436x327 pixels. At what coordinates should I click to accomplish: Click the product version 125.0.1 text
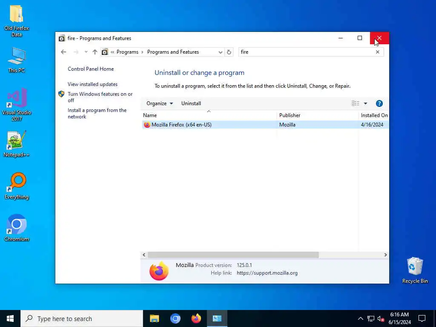pyautogui.click(x=244, y=265)
